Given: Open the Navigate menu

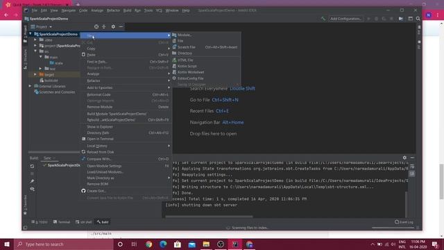Looking at the screenshot, I should [x=68, y=10].
